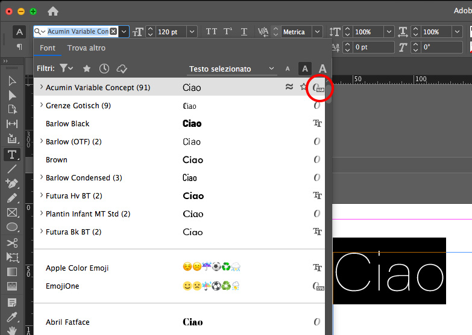Select the Gradient Swatch tool
This screenshot has height=335, width=472.
12,272
